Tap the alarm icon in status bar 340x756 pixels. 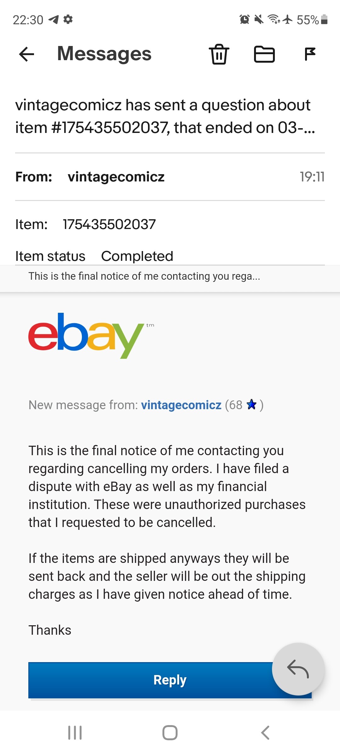coord(244,20)
